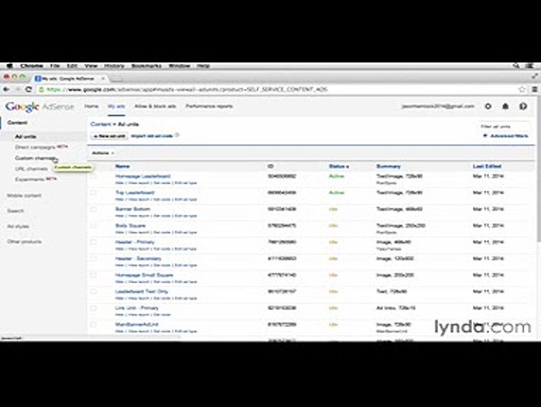Click the HTTPS lock icon in the address bar
The image size is (541, 407).
click(41, 90)
